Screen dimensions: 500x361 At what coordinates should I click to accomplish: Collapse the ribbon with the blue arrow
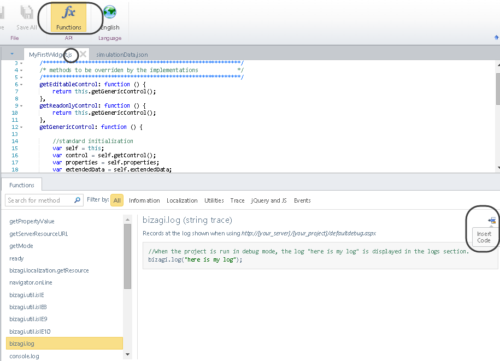click(x=496, y=37)
